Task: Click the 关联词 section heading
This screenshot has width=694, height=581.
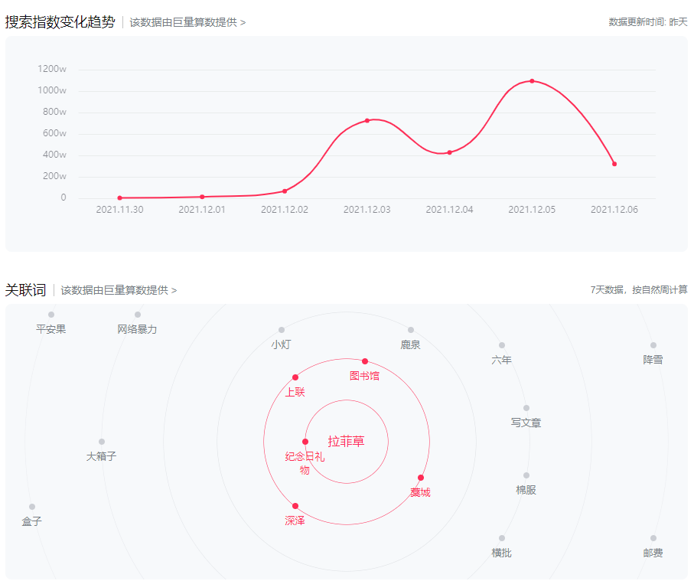Action: [x=25, y=290]
